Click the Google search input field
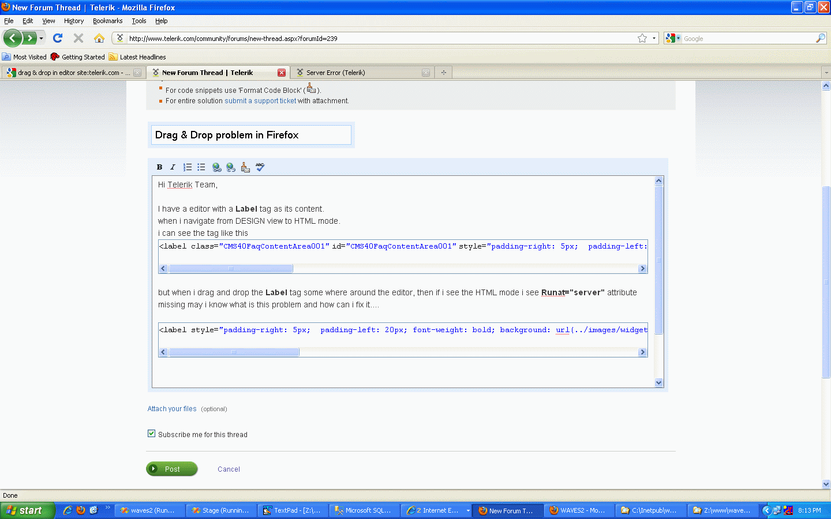The height and width of the screenshot is (519, 831). click(x=748, y=39)
